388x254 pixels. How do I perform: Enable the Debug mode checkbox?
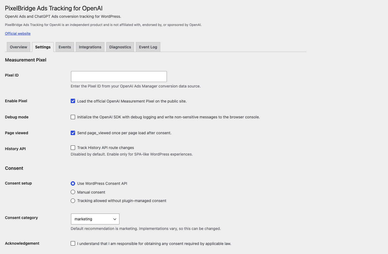coord(73,117)
